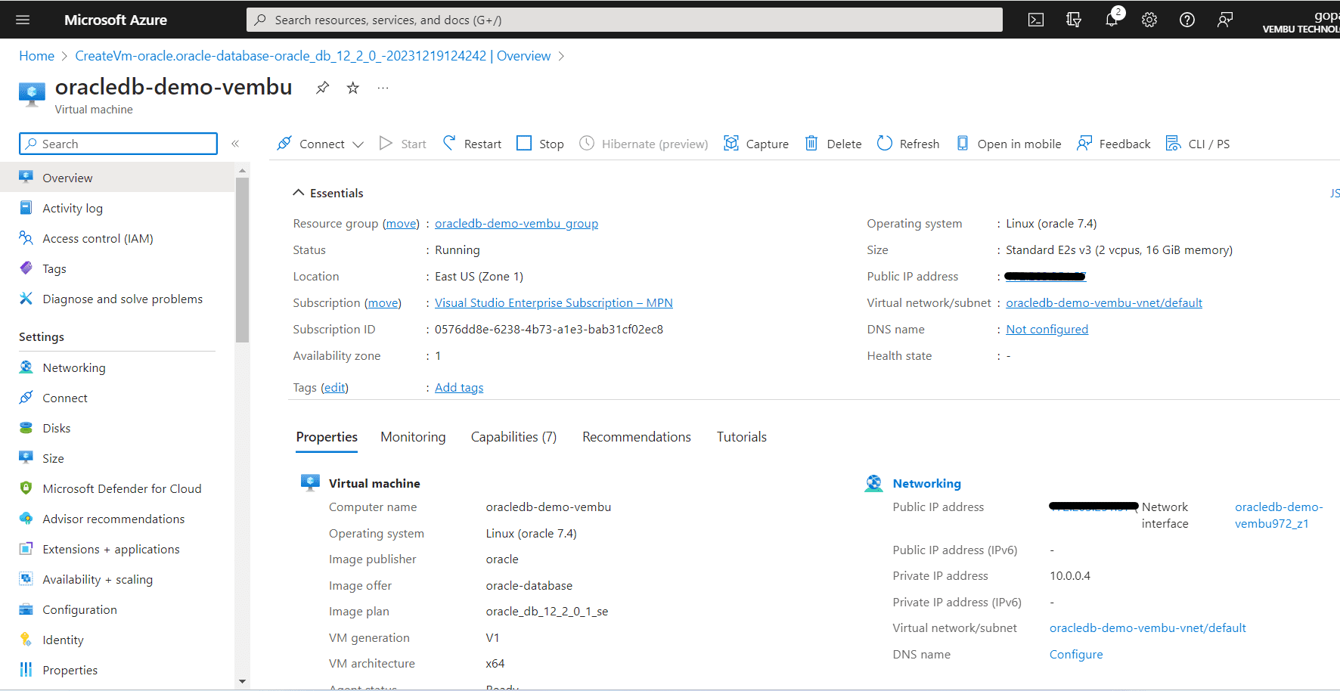Switch to the Monitoring tab

pos(413,437)
